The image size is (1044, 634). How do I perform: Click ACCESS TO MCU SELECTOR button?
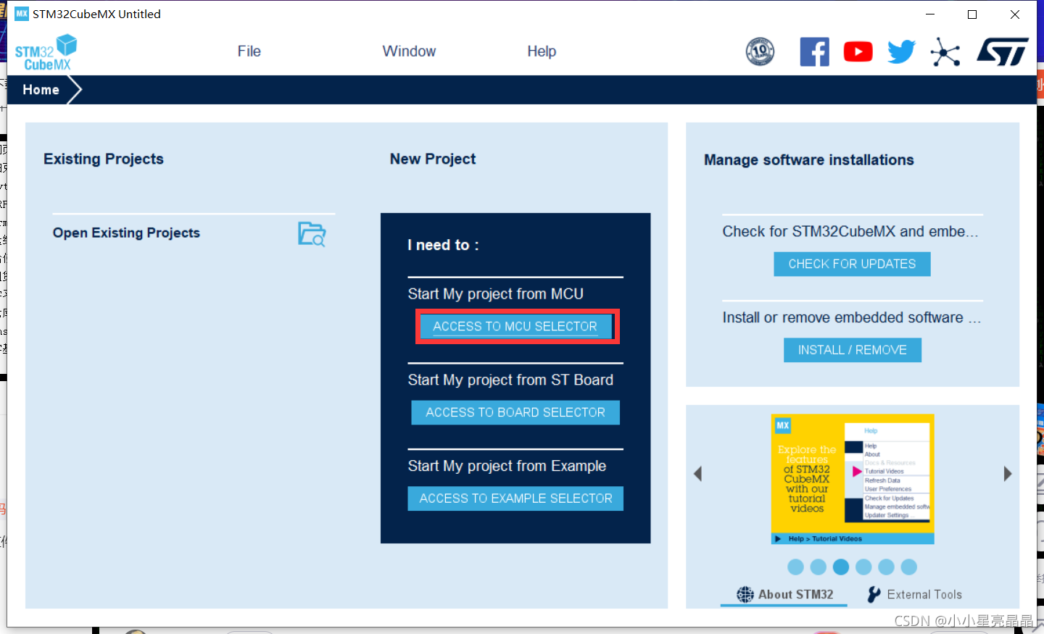515,327
